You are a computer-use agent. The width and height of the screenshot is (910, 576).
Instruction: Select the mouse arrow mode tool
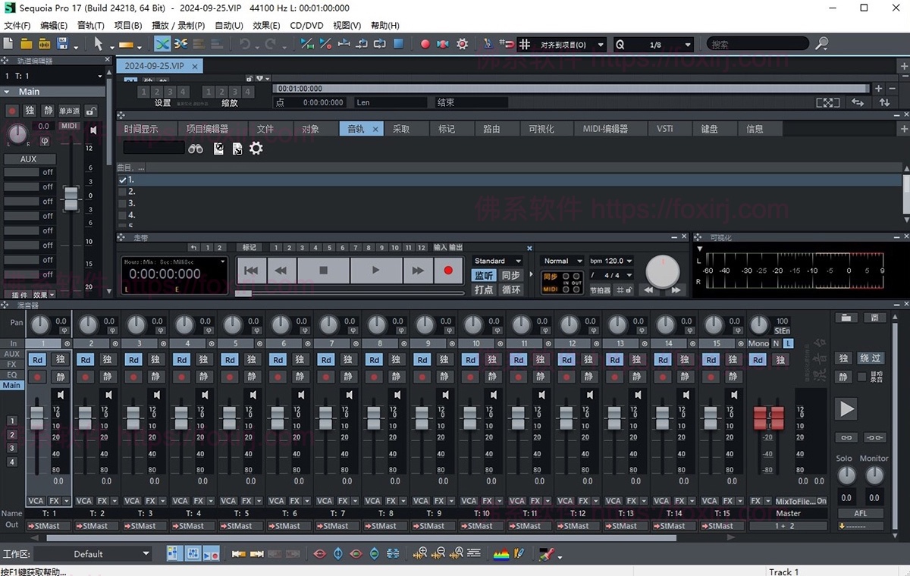pos(100,43)
